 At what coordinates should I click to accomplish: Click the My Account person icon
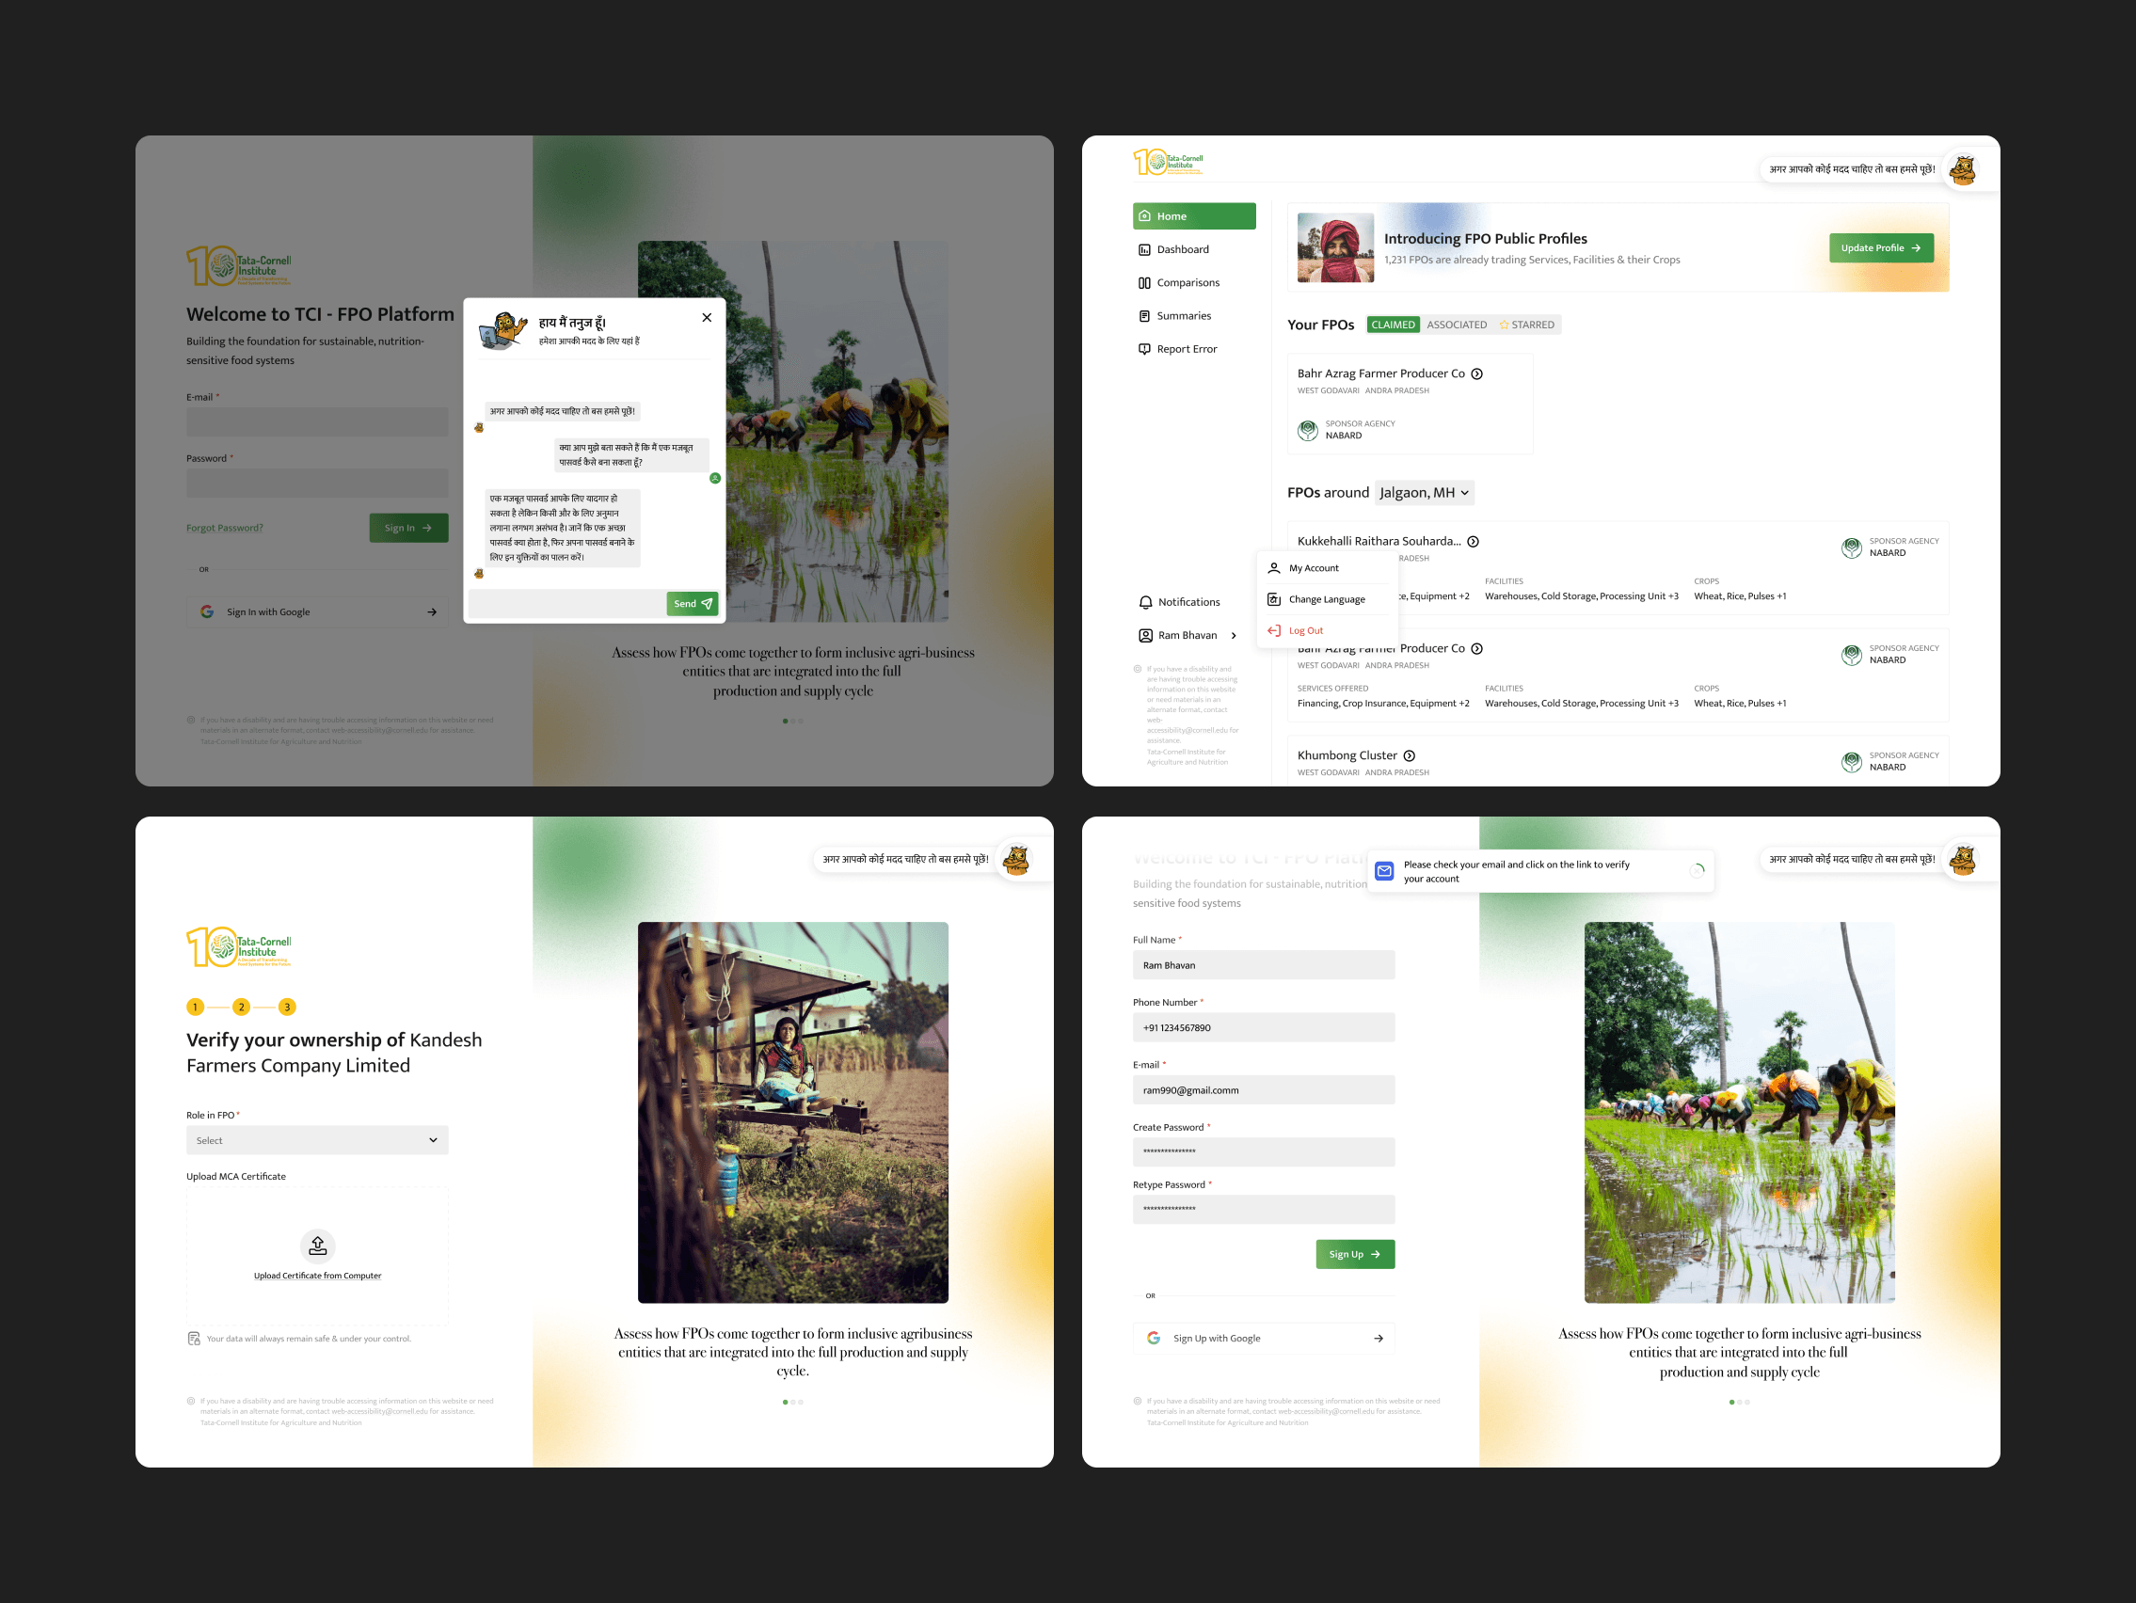point(1274,568)
